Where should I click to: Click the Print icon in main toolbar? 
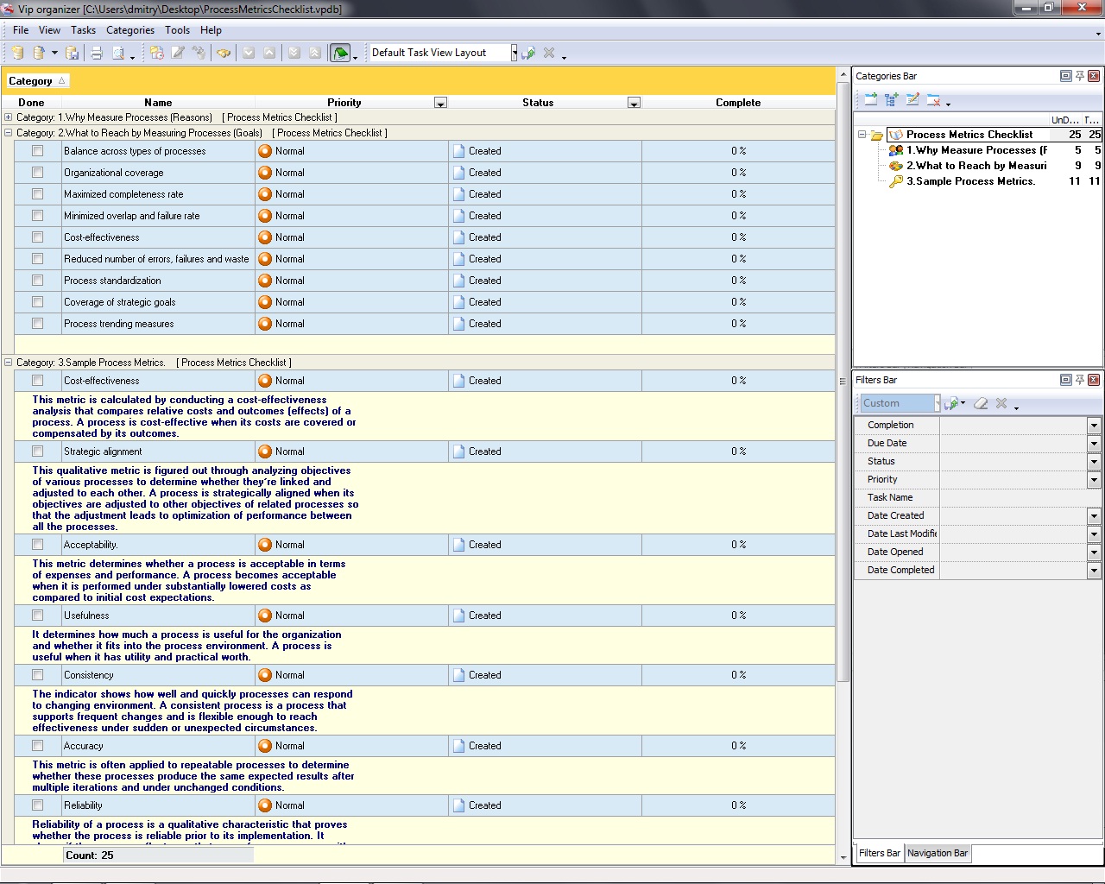coord(97,53)
